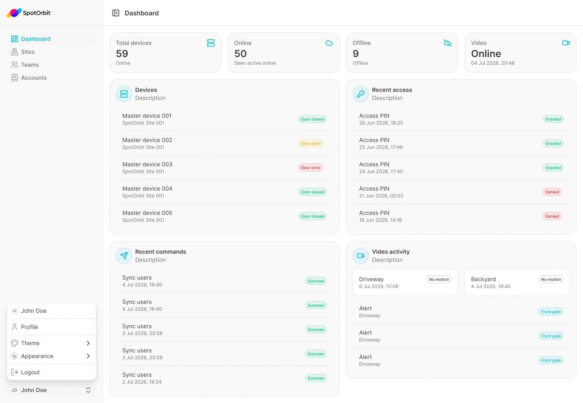583x403 pixels.
Task: Select Profile from the user menu
Action: pos(51,327)
